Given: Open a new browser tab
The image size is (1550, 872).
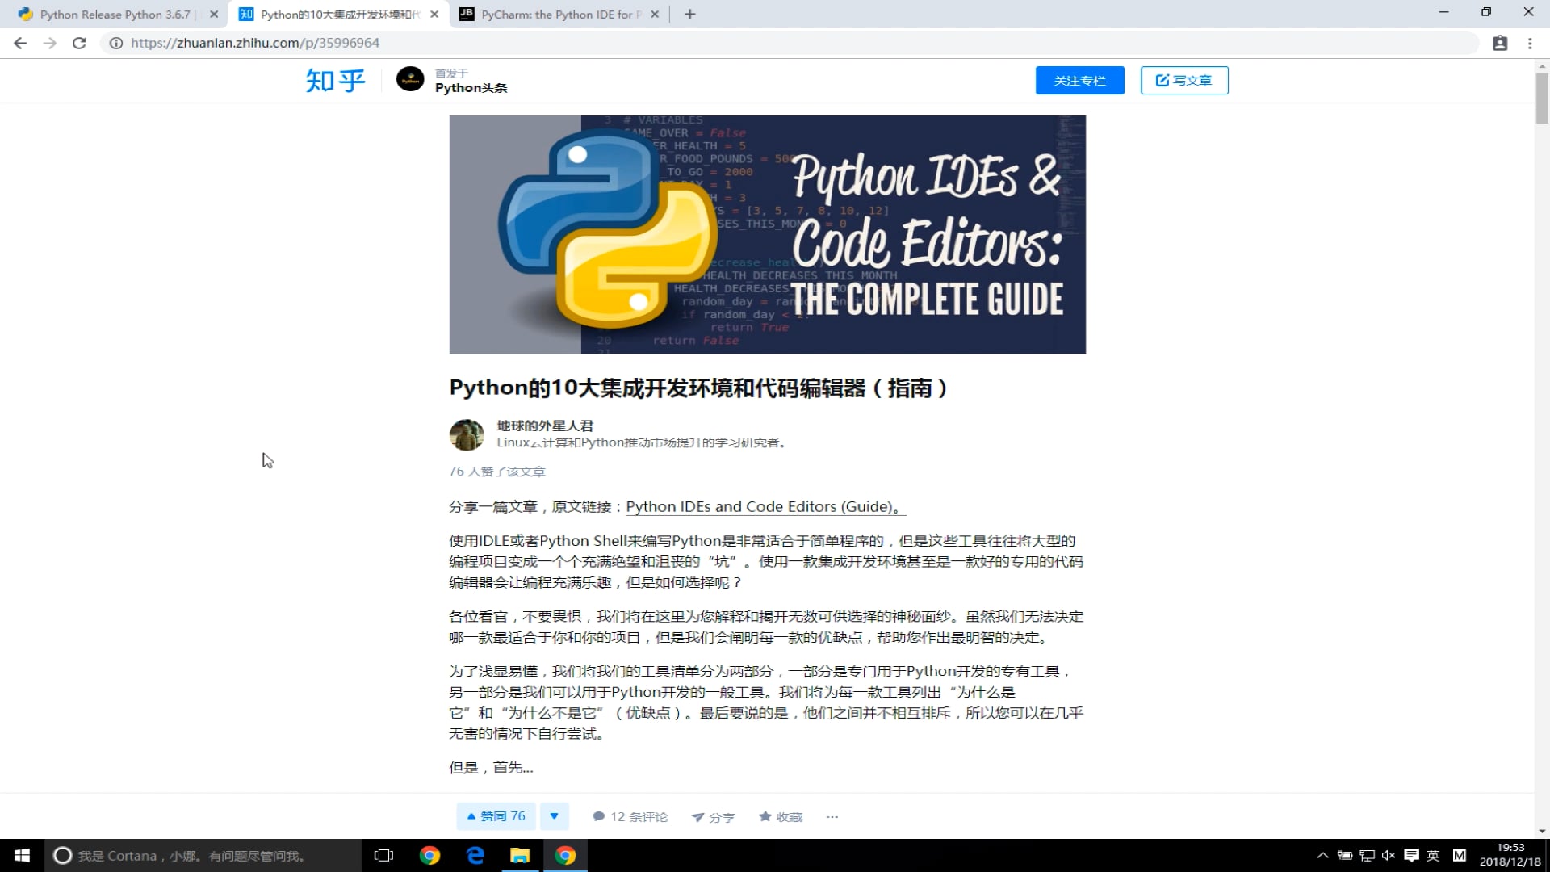Looking at the screenshot, I should [x=689, y=14].
